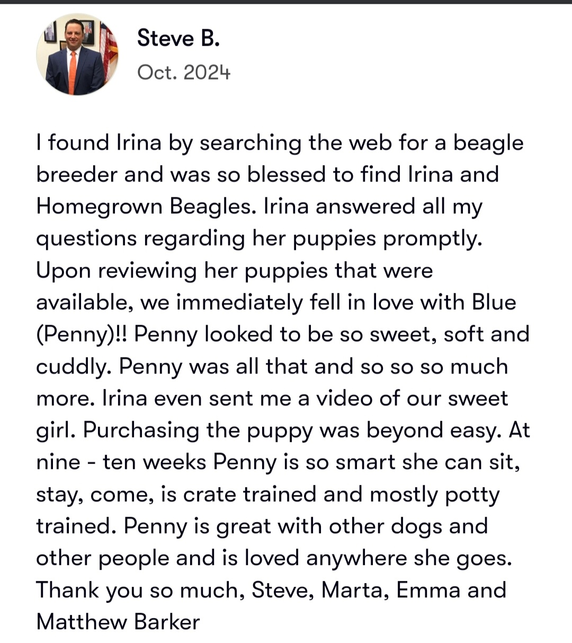The height and width of the screenshot is (643, 572).
Task: Click the reviewer name "Steve B."
Action: pos(178,38)
